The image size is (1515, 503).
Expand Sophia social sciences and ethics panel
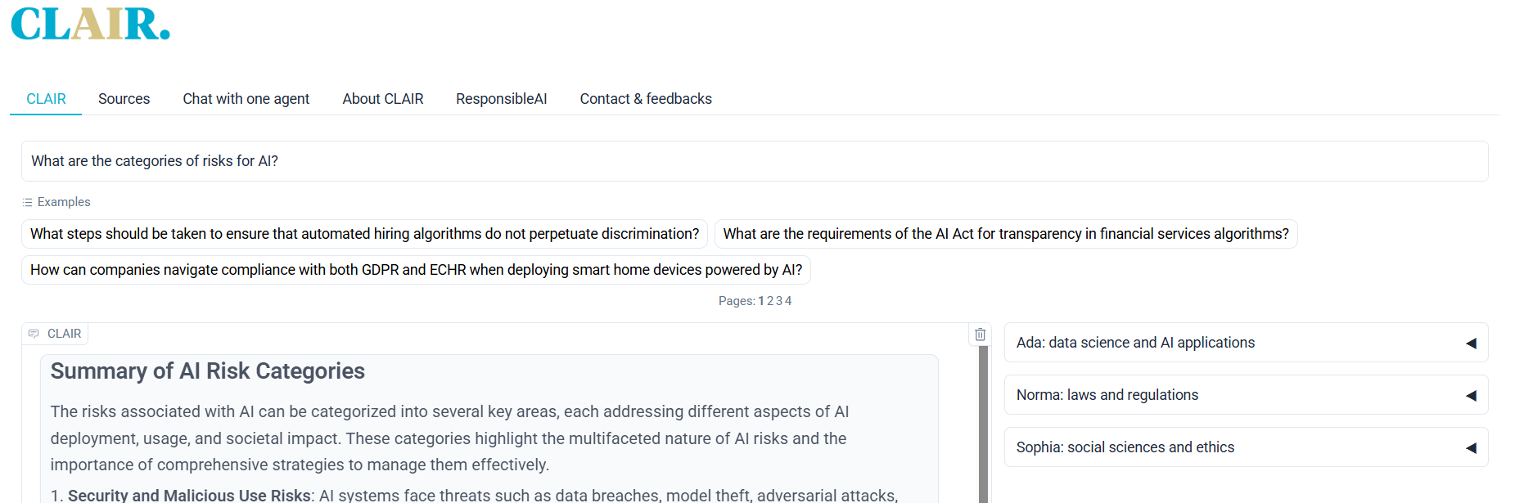[x=1246, y=447]
